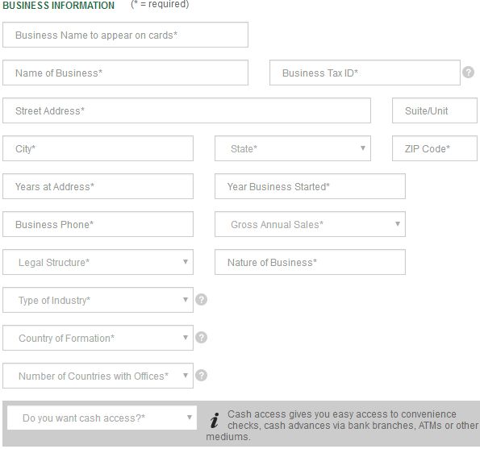Click the Nature of Business field
The height and width of the screenshot is (449, 480).
coord(310,262)
